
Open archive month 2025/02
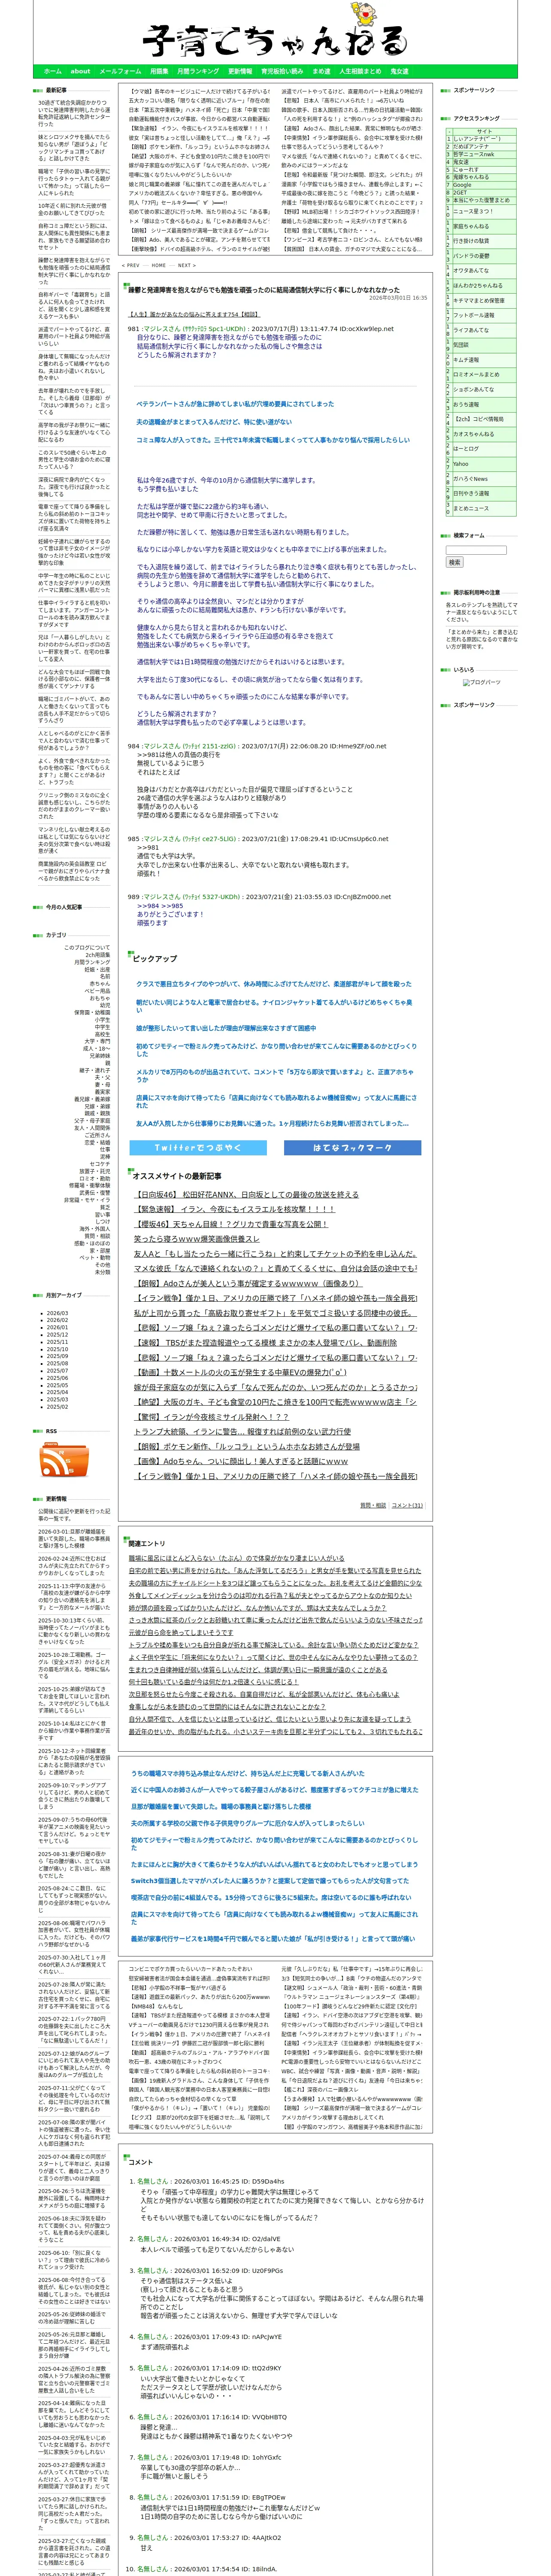click(x=57, y=1406)
